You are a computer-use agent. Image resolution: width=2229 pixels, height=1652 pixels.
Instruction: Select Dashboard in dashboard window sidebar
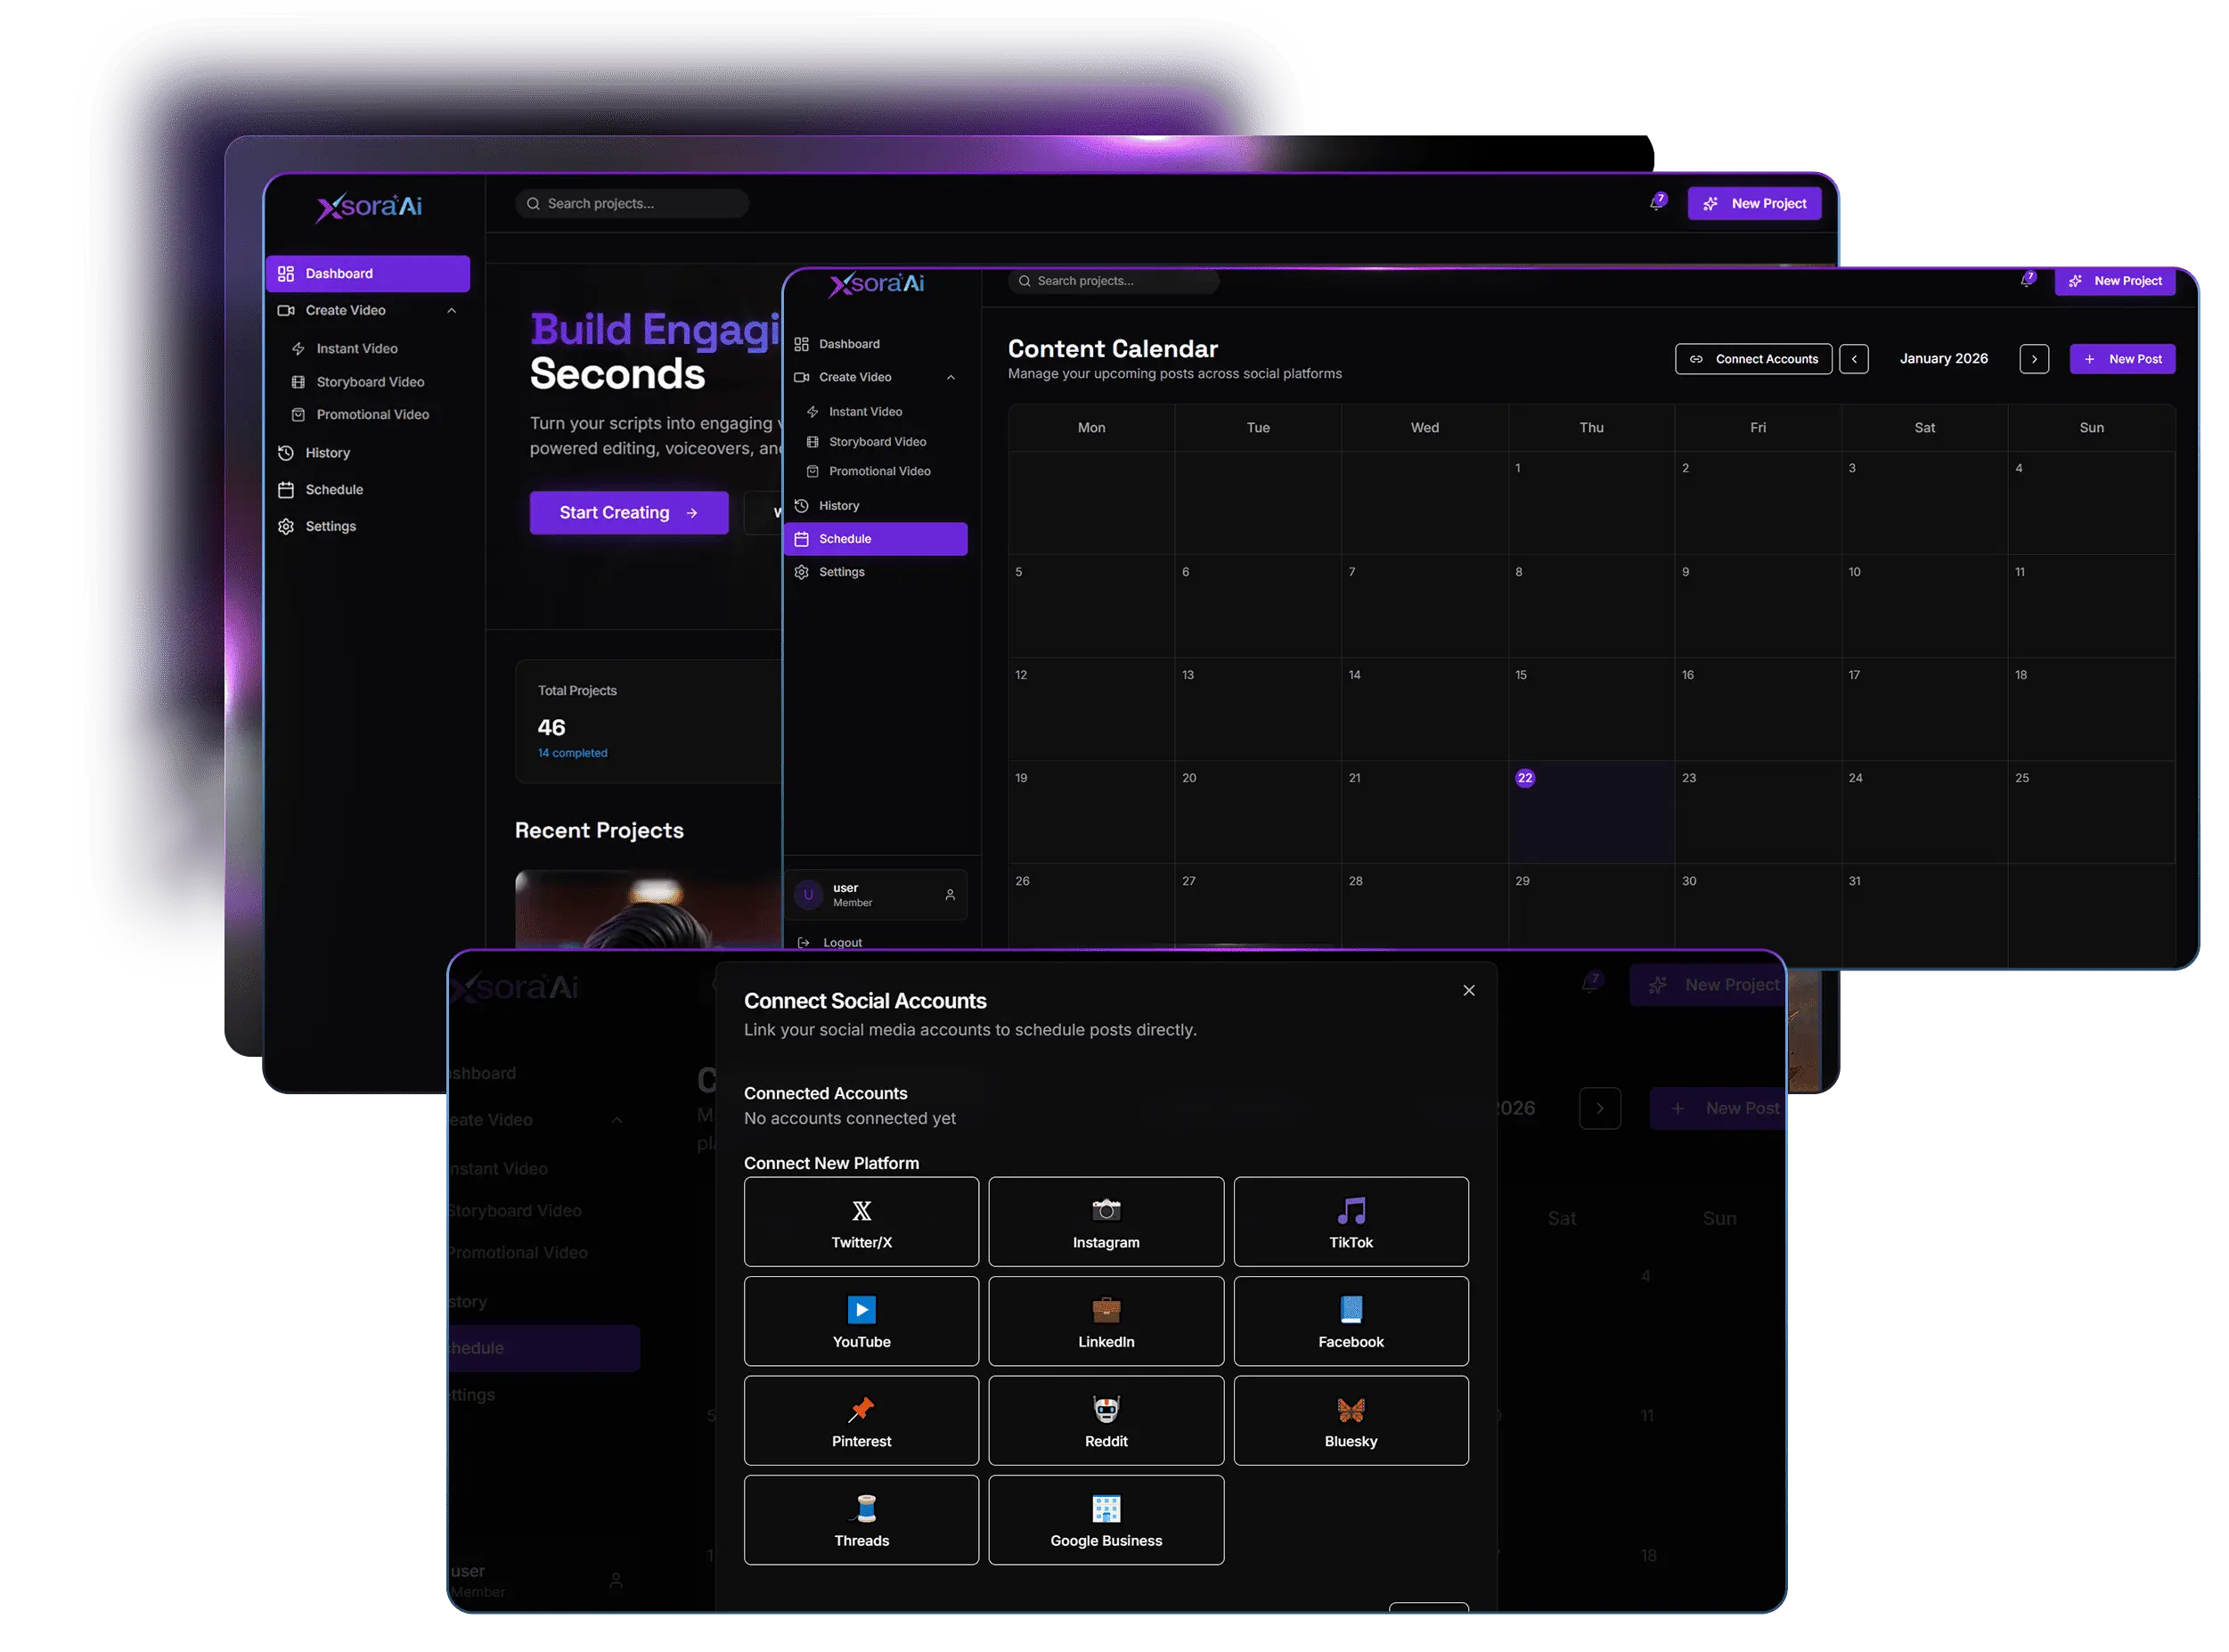368,273
